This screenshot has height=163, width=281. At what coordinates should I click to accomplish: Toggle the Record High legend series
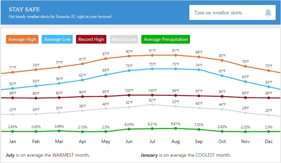pyautogui.click(x=91, y=40)
